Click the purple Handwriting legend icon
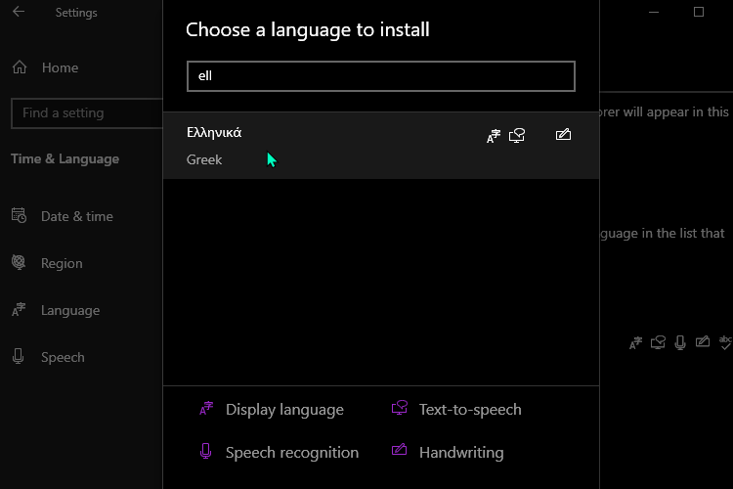This screenshot has width=733, height=489. [399, 450]
